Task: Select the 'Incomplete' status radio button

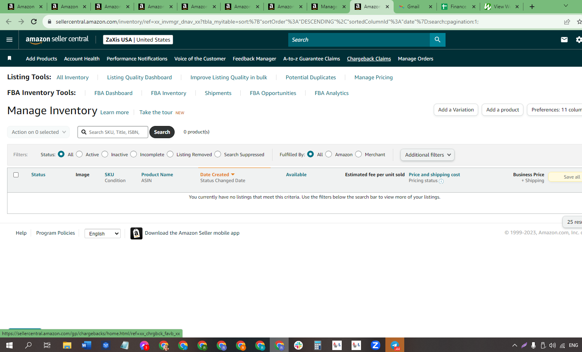Action: click(134, 154)
